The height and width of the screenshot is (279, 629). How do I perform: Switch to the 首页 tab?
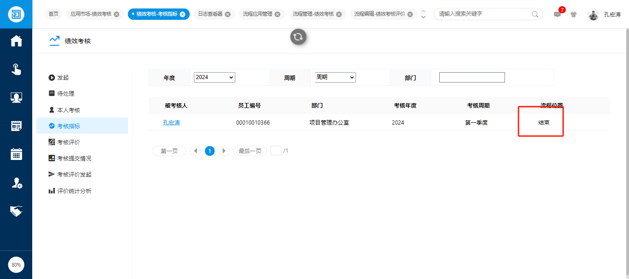pyautogui.click(x=54, y=14)
